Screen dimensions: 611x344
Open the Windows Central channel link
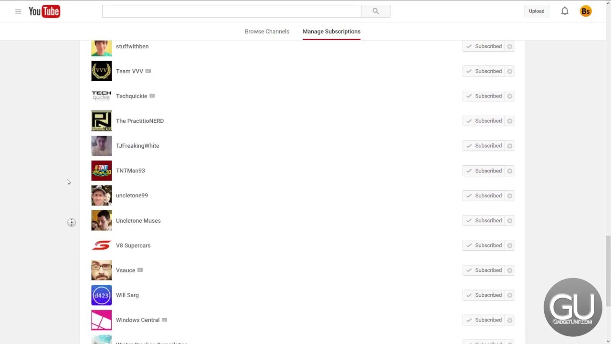pyautogui.click(x=137, y=320)
